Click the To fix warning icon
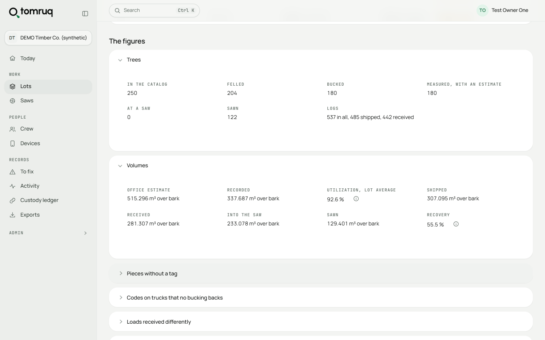Viewport: 545px width, 340px height. pos(13,172)
